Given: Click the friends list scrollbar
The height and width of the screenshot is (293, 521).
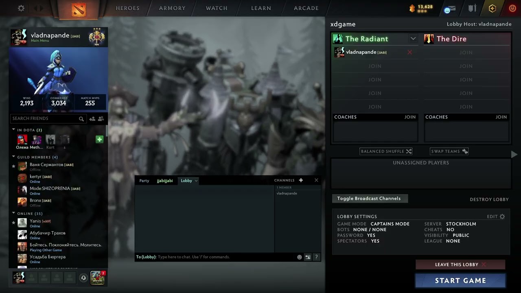Looking at the screenshot, I should pyautogui.click(x=107, y=130).
